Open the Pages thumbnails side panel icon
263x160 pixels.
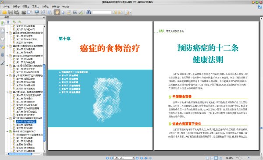tap(3, 31)
